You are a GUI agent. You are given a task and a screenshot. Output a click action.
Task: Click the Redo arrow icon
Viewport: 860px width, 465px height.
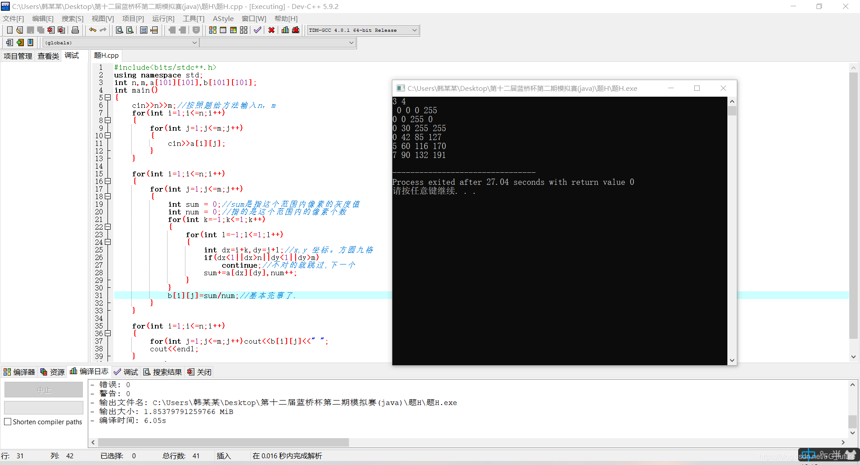103,30
